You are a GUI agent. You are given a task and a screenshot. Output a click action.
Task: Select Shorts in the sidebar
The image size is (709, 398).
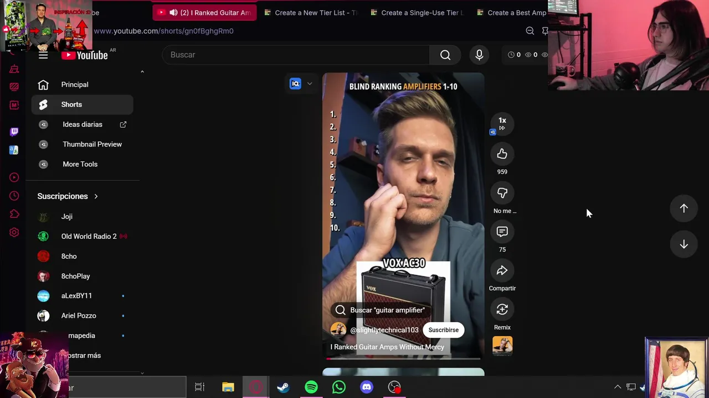[82, 104]
